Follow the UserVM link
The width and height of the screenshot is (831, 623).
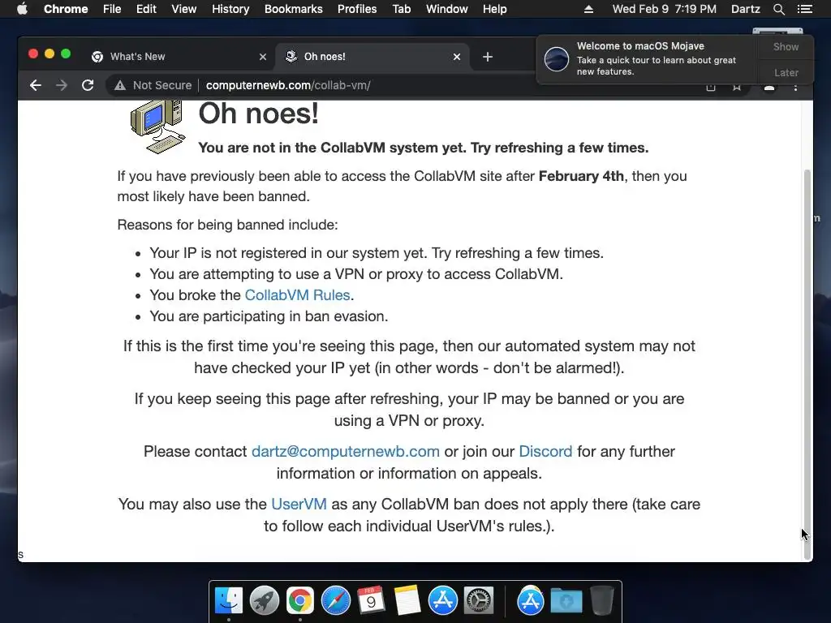(299, 504)
